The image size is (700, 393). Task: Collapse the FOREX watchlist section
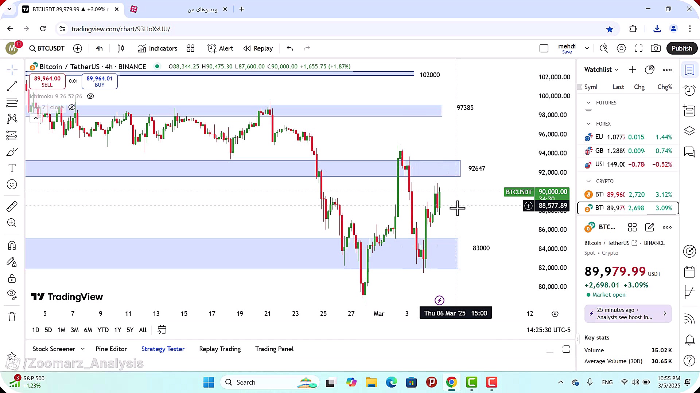(588, 124)
